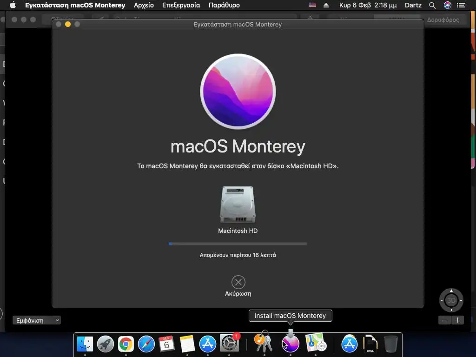
Task: Launch Google Chrome from the Dock
Action: click(126, 344)
